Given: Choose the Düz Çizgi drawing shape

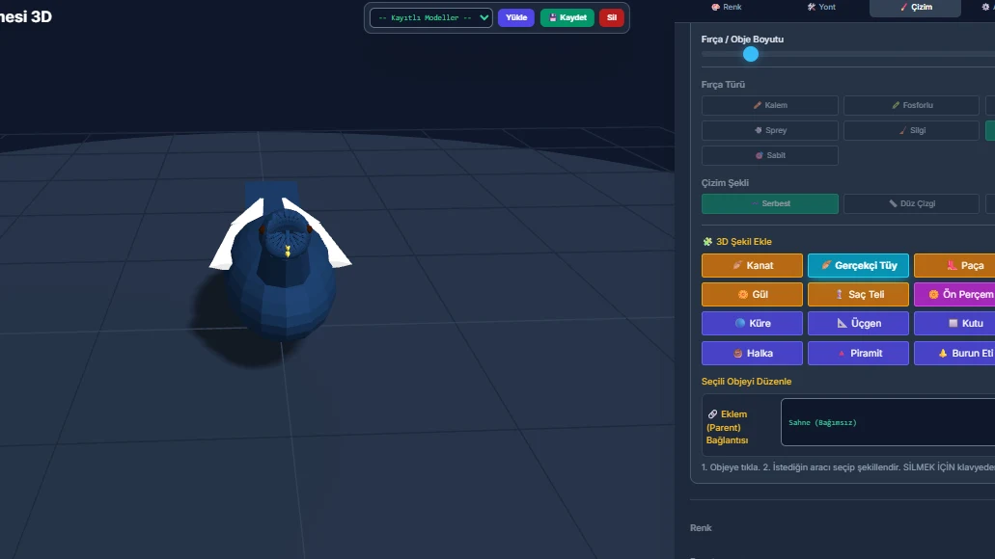Looking at the screenshot, I should 911,203.
